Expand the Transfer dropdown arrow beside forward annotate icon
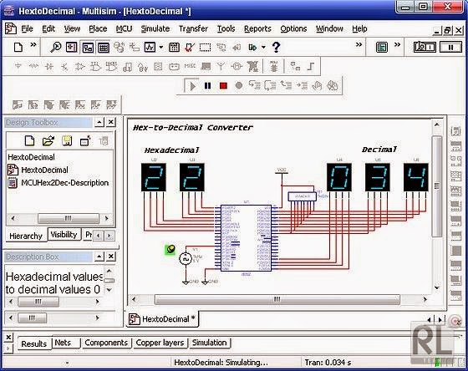The width and height of the screenshot is (468, 371). tap(263, 47)
